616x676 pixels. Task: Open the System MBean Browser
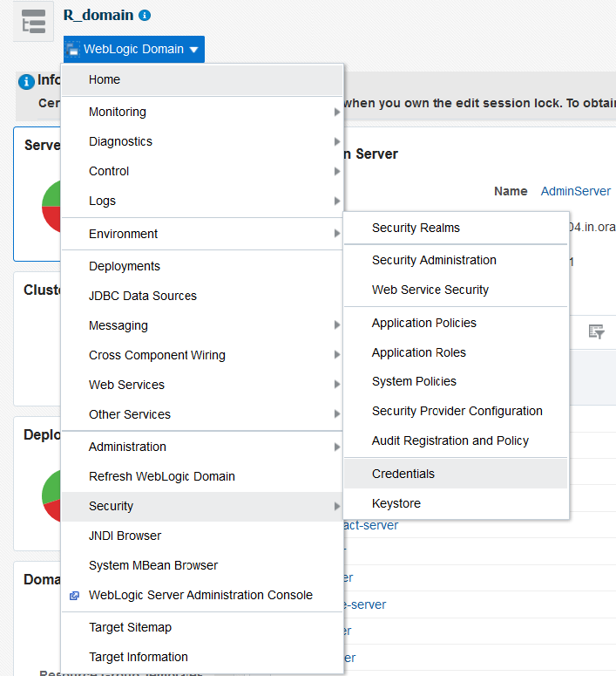click(x=153, y=565)
